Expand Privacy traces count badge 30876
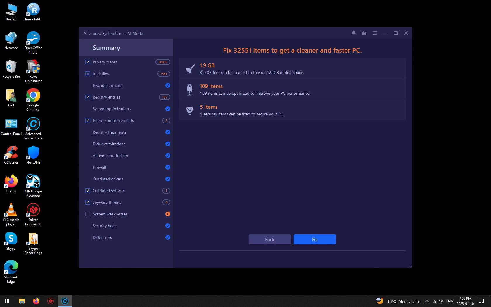This screenshot has height=307, width=491. coord(163,62)
